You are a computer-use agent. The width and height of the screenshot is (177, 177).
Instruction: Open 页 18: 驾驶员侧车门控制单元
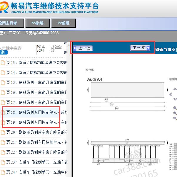(x=36, y=112)
